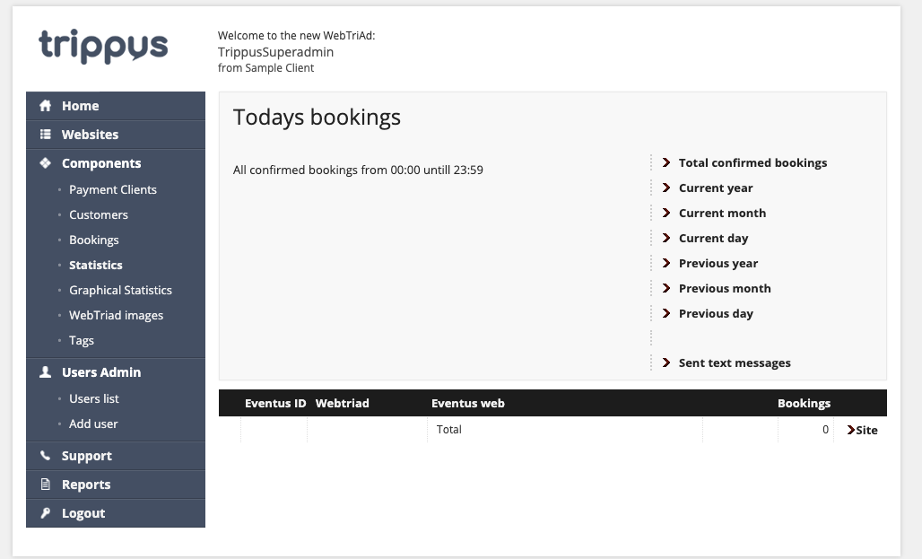Click the Bookings column header

(804, 403)
